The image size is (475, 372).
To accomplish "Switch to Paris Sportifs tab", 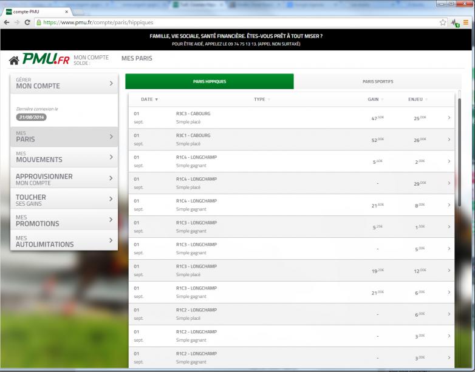I will coord(377,81).
